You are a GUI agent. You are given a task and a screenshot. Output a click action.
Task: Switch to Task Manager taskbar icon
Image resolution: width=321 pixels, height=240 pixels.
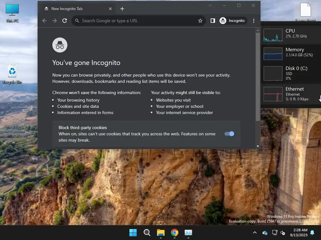coord(188,232)
